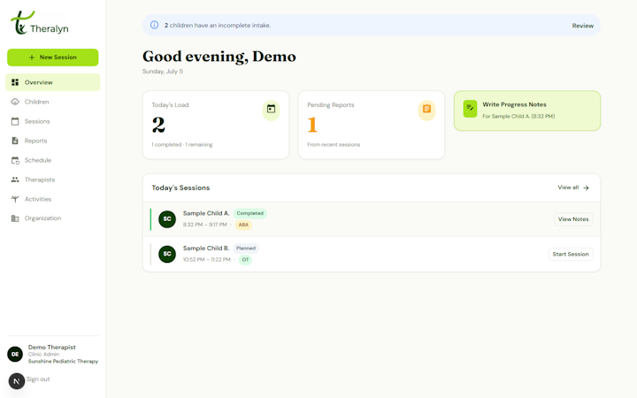The image size is (637, 398).
Task: Click the Theralyn logo
Action: pos(40,23)
